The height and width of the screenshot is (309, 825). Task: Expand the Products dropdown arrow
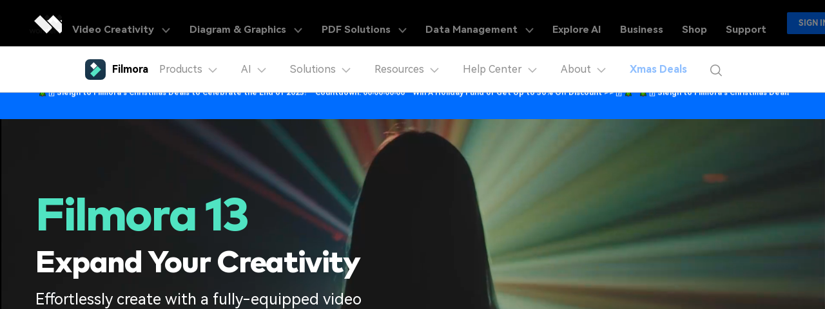[x=213, y=70]
